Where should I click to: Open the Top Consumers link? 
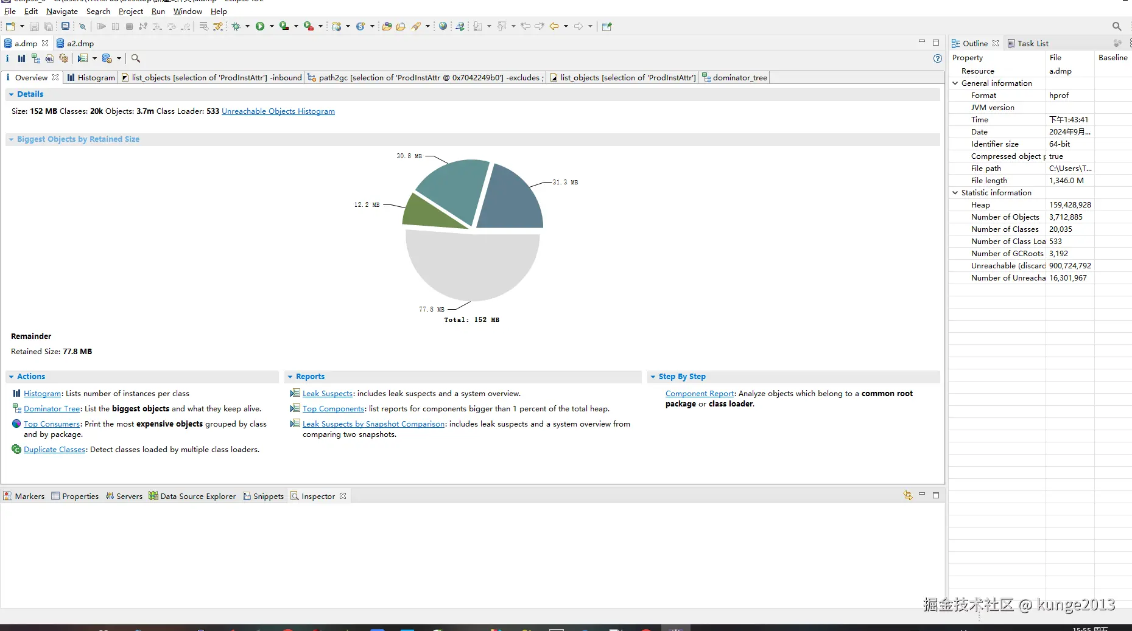click(x=52, y=424)
